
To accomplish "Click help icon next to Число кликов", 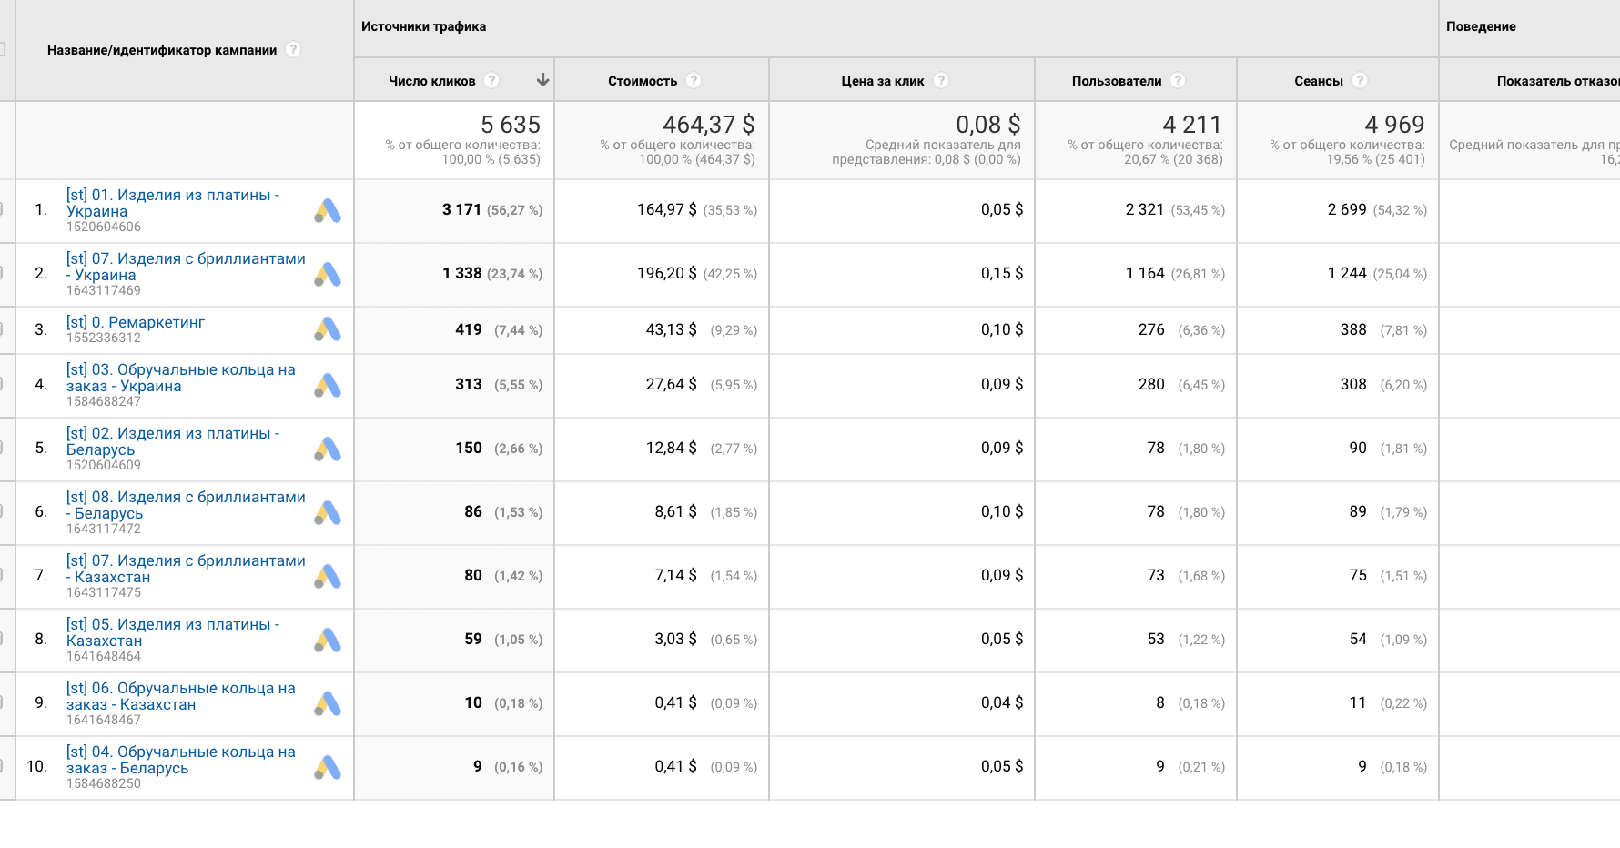I will click(491, 80).
